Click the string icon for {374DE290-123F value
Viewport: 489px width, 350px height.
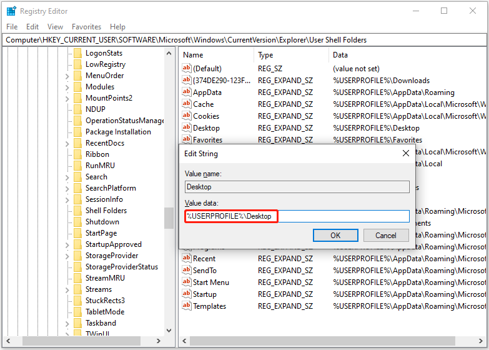187,80
